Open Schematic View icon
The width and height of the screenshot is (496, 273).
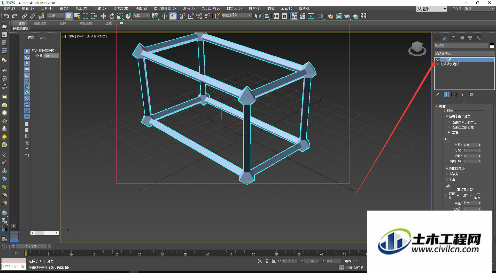311,16
